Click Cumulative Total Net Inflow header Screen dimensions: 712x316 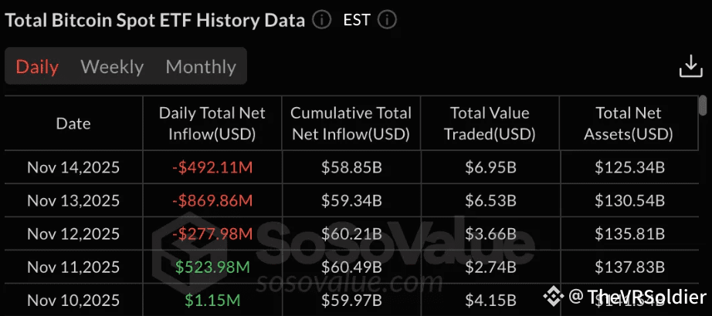(x=351, y=123)
